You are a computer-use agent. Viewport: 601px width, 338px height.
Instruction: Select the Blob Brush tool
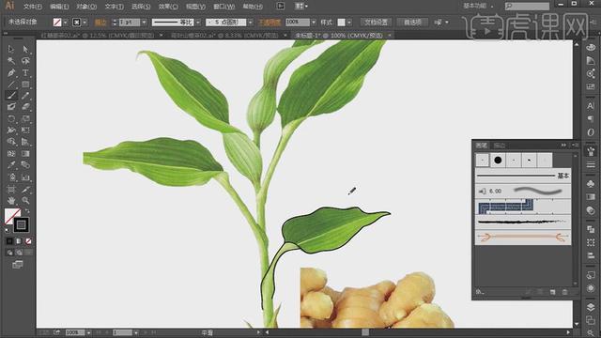11,107
